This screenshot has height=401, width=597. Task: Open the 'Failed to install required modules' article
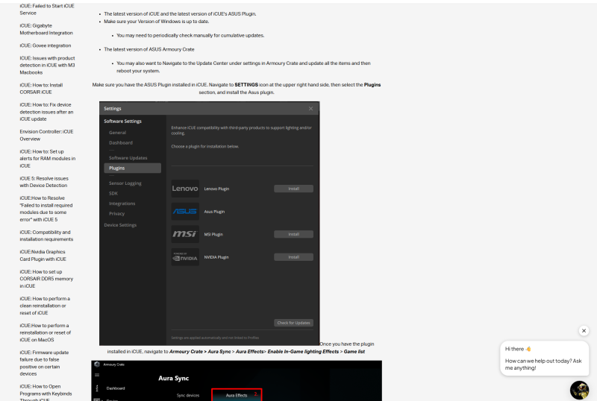coord(46,209)
